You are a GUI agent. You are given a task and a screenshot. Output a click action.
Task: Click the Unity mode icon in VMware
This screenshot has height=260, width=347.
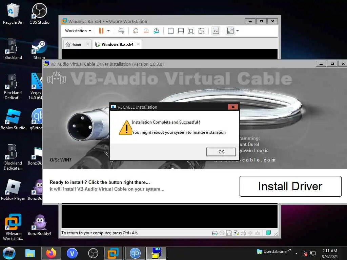click(x=201, y=31)
